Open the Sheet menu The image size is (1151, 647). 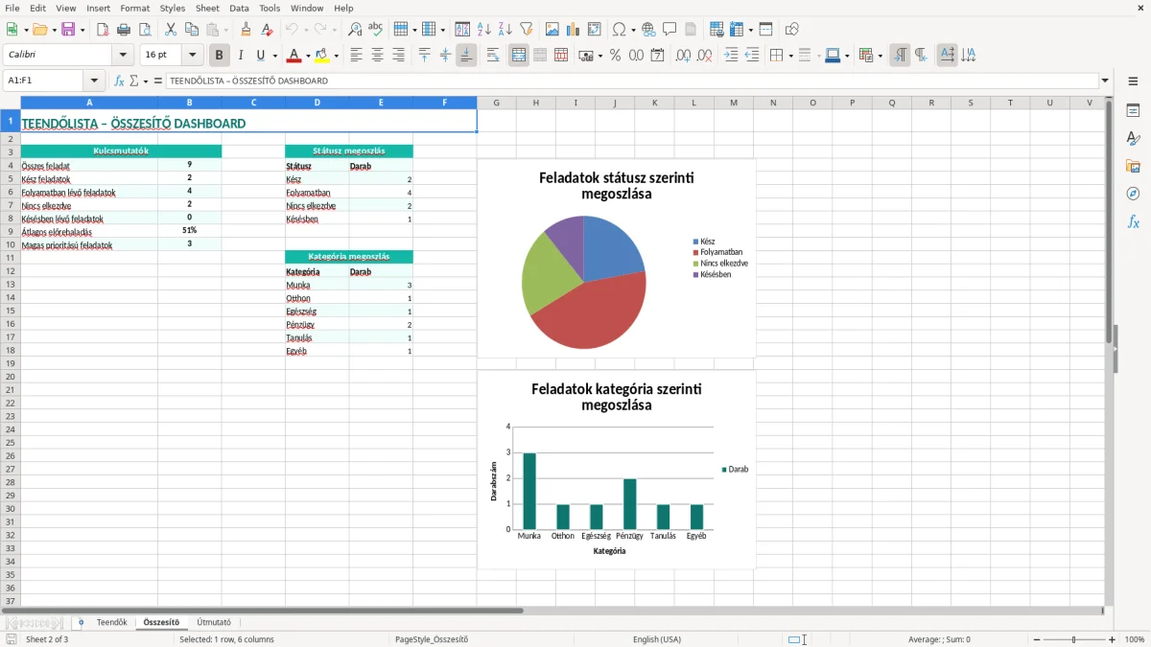[207, 8]
